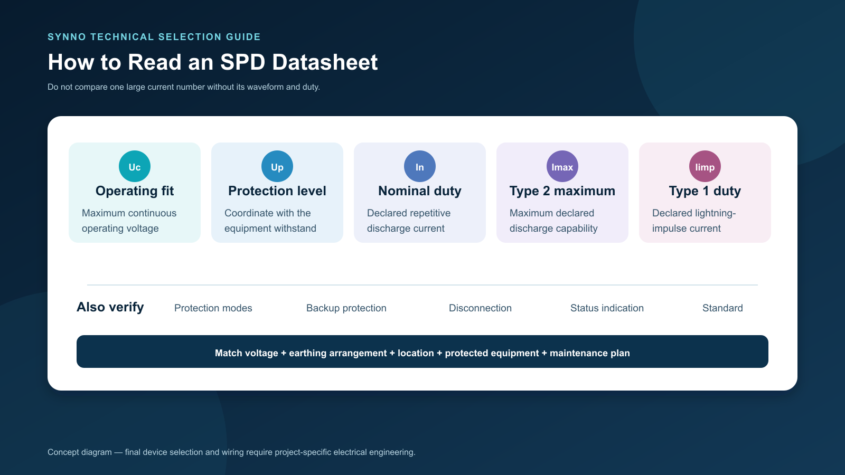Screen dimensions: 845x475
Task: Select the Standard item
Action: pyautogui.click(x=722, y=308)
